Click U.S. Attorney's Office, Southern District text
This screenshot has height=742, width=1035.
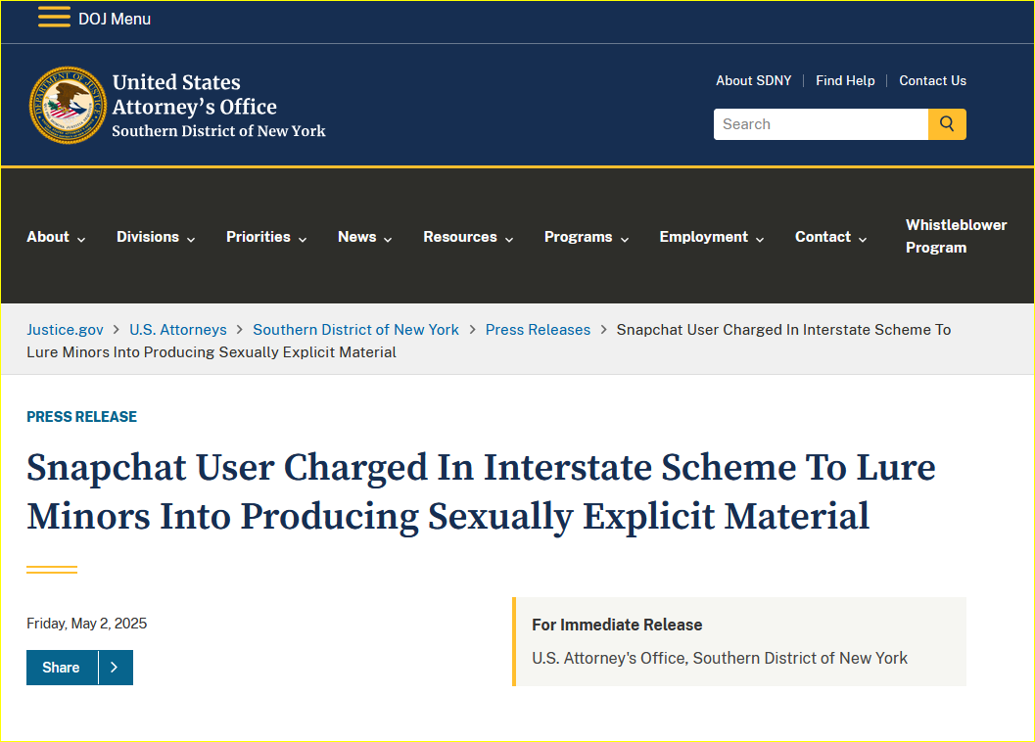[720, 658]
